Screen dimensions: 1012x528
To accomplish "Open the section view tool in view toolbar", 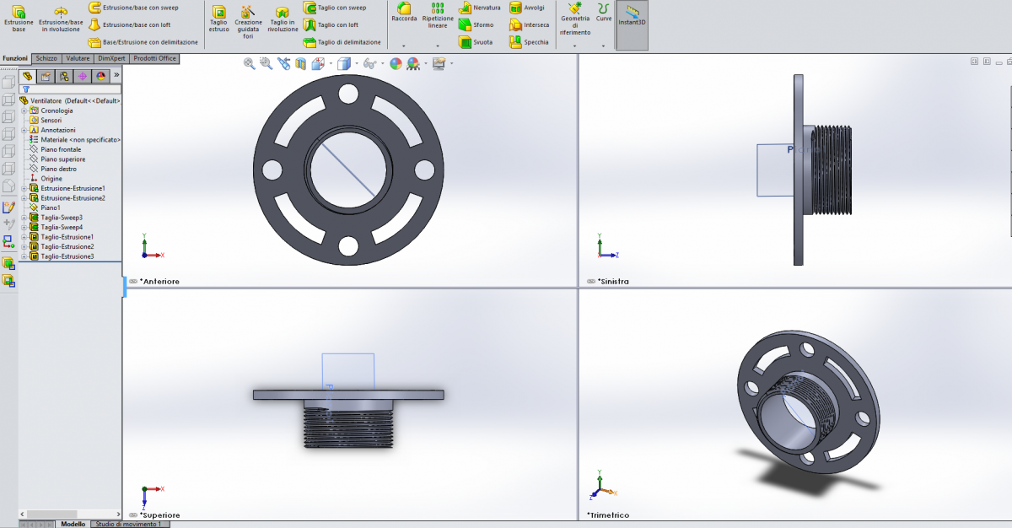I will [x=301, y=63].
